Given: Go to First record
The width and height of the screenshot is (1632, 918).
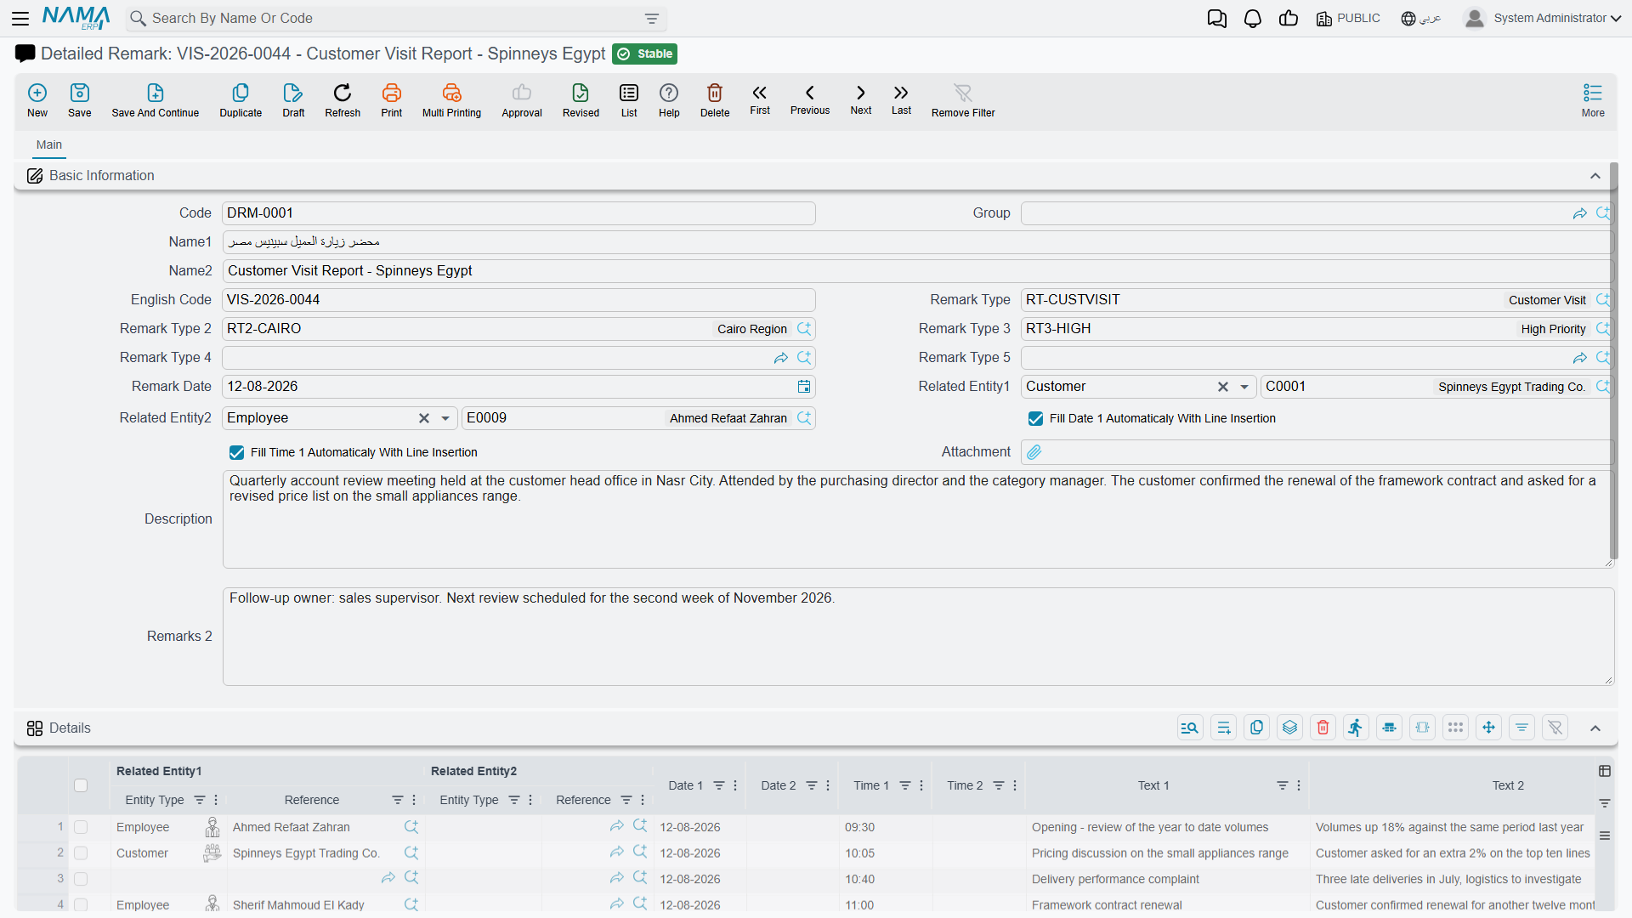Looking at the screenshot, I should click(x=760, y=99).
